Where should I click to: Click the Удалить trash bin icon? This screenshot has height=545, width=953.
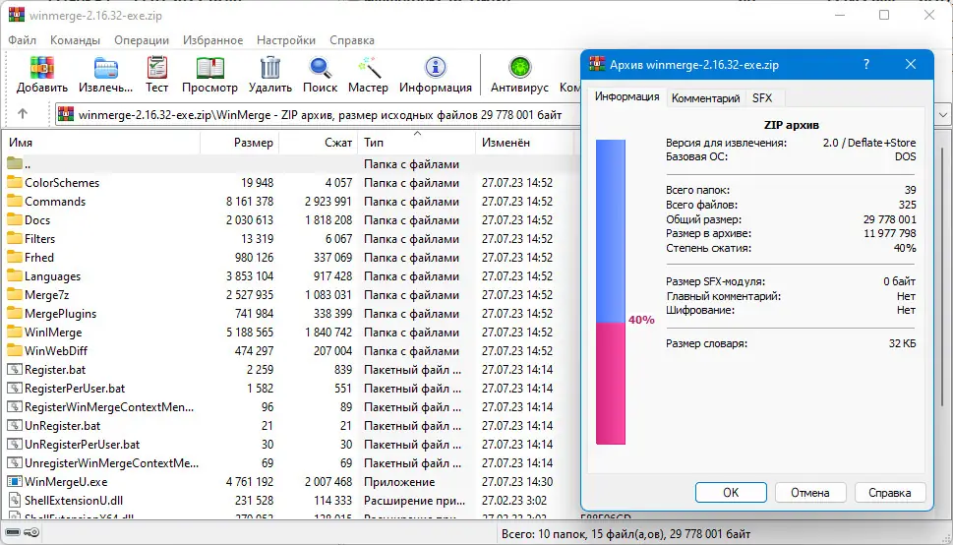pyautogui.click(x=269, y=67)
